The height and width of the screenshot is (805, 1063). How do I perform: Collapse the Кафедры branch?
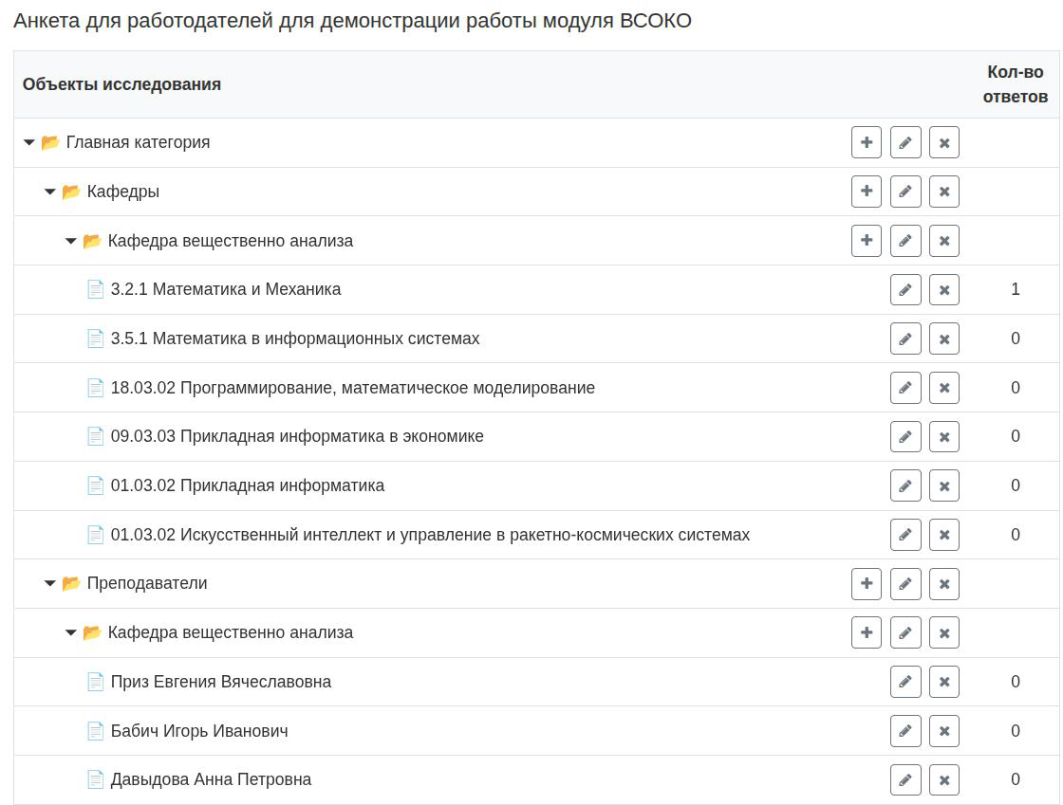pyautogui.click(x=49, y=191)
